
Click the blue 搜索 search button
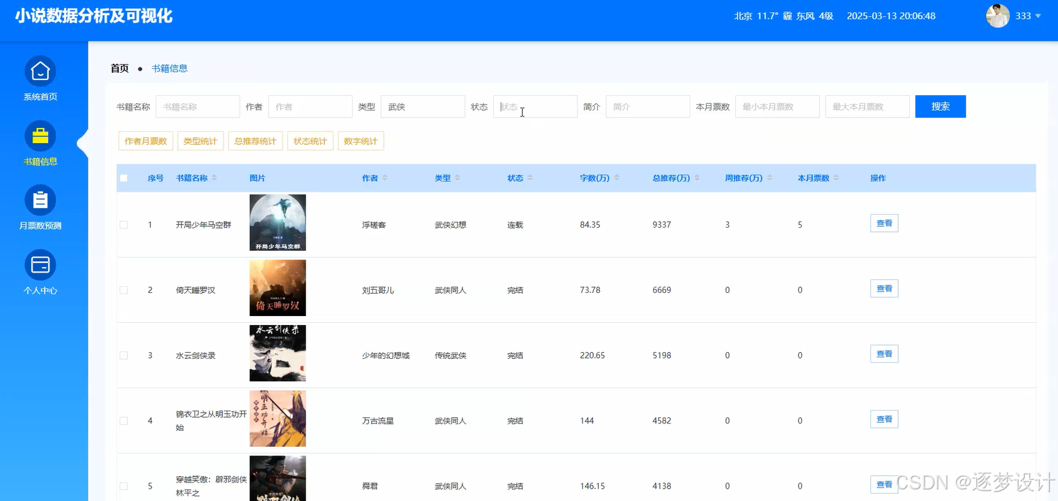point(940,106)
